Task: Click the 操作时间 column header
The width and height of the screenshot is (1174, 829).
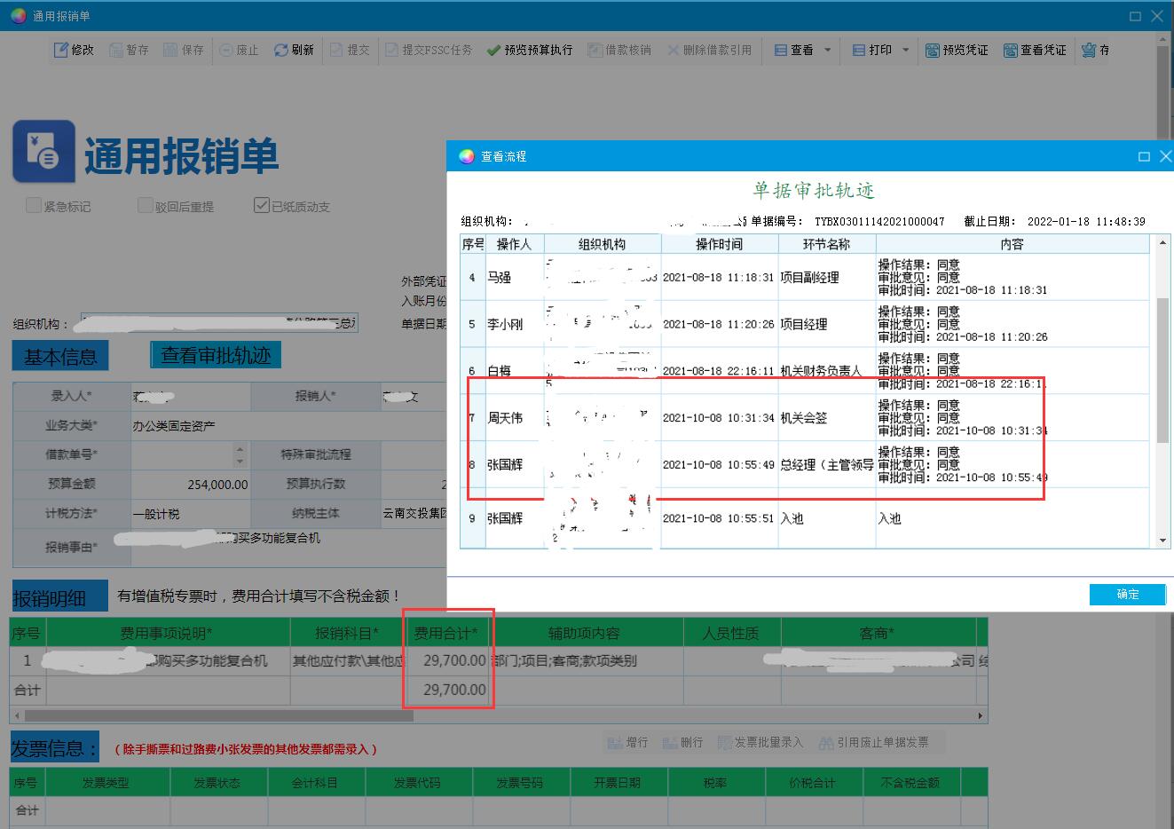Action: tap(719, 244)
